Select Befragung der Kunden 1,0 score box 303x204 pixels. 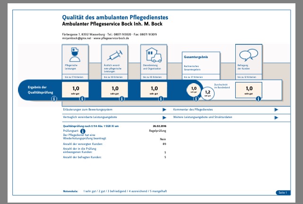click(249, 90)
